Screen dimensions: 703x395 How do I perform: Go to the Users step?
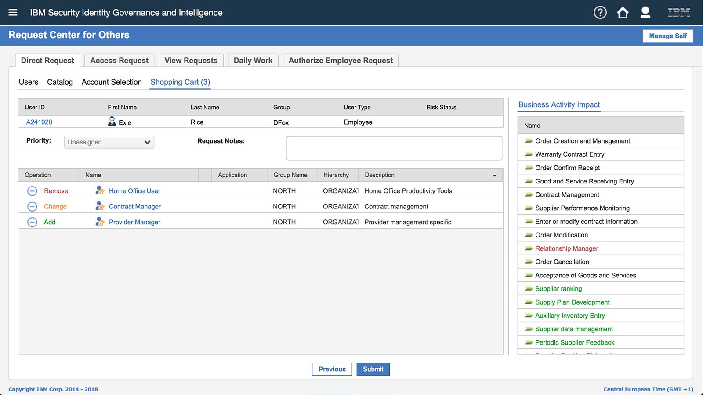click(x=29, y=82)
